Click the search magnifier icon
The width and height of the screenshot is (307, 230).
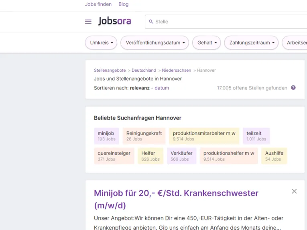pyautogui.click(x=151, y=22)
